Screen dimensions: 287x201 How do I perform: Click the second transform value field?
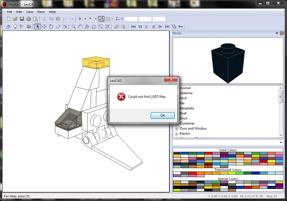pos(145,19)
